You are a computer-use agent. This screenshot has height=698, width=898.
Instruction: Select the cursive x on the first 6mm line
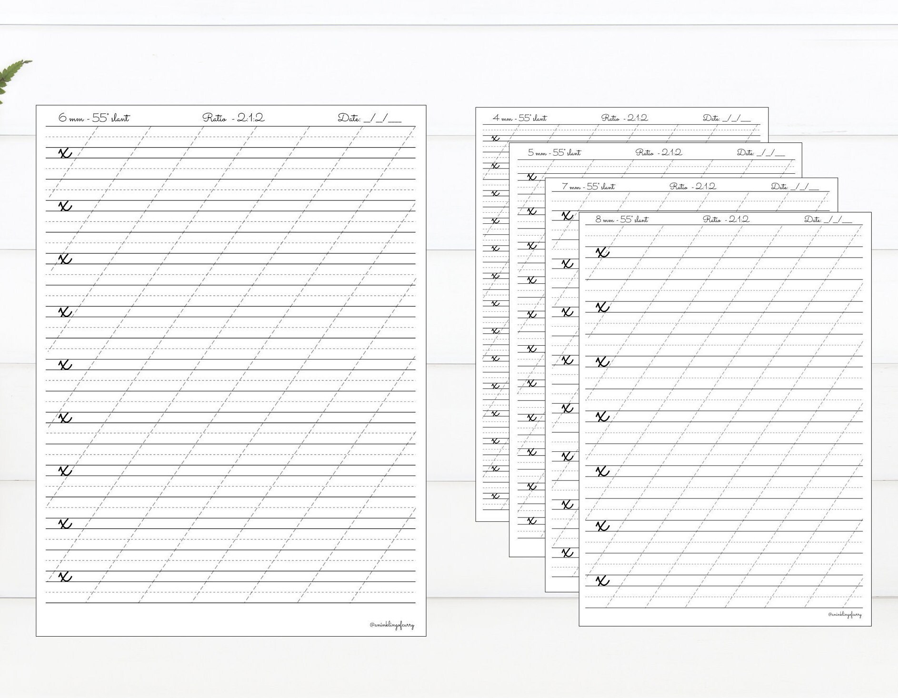point(66,152)
